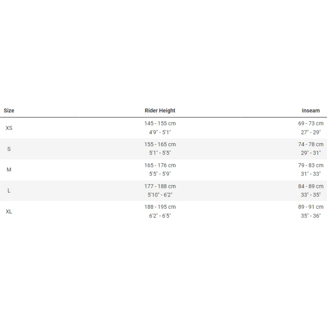The height and width of the screenshot is (327, 327).
Task: Click the 165 - 176 cm height value
Action: tap(160, 165)
